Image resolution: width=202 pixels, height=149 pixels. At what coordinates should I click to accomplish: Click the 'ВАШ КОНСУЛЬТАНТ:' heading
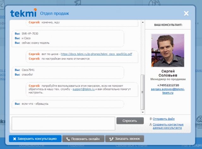(168, 25)
